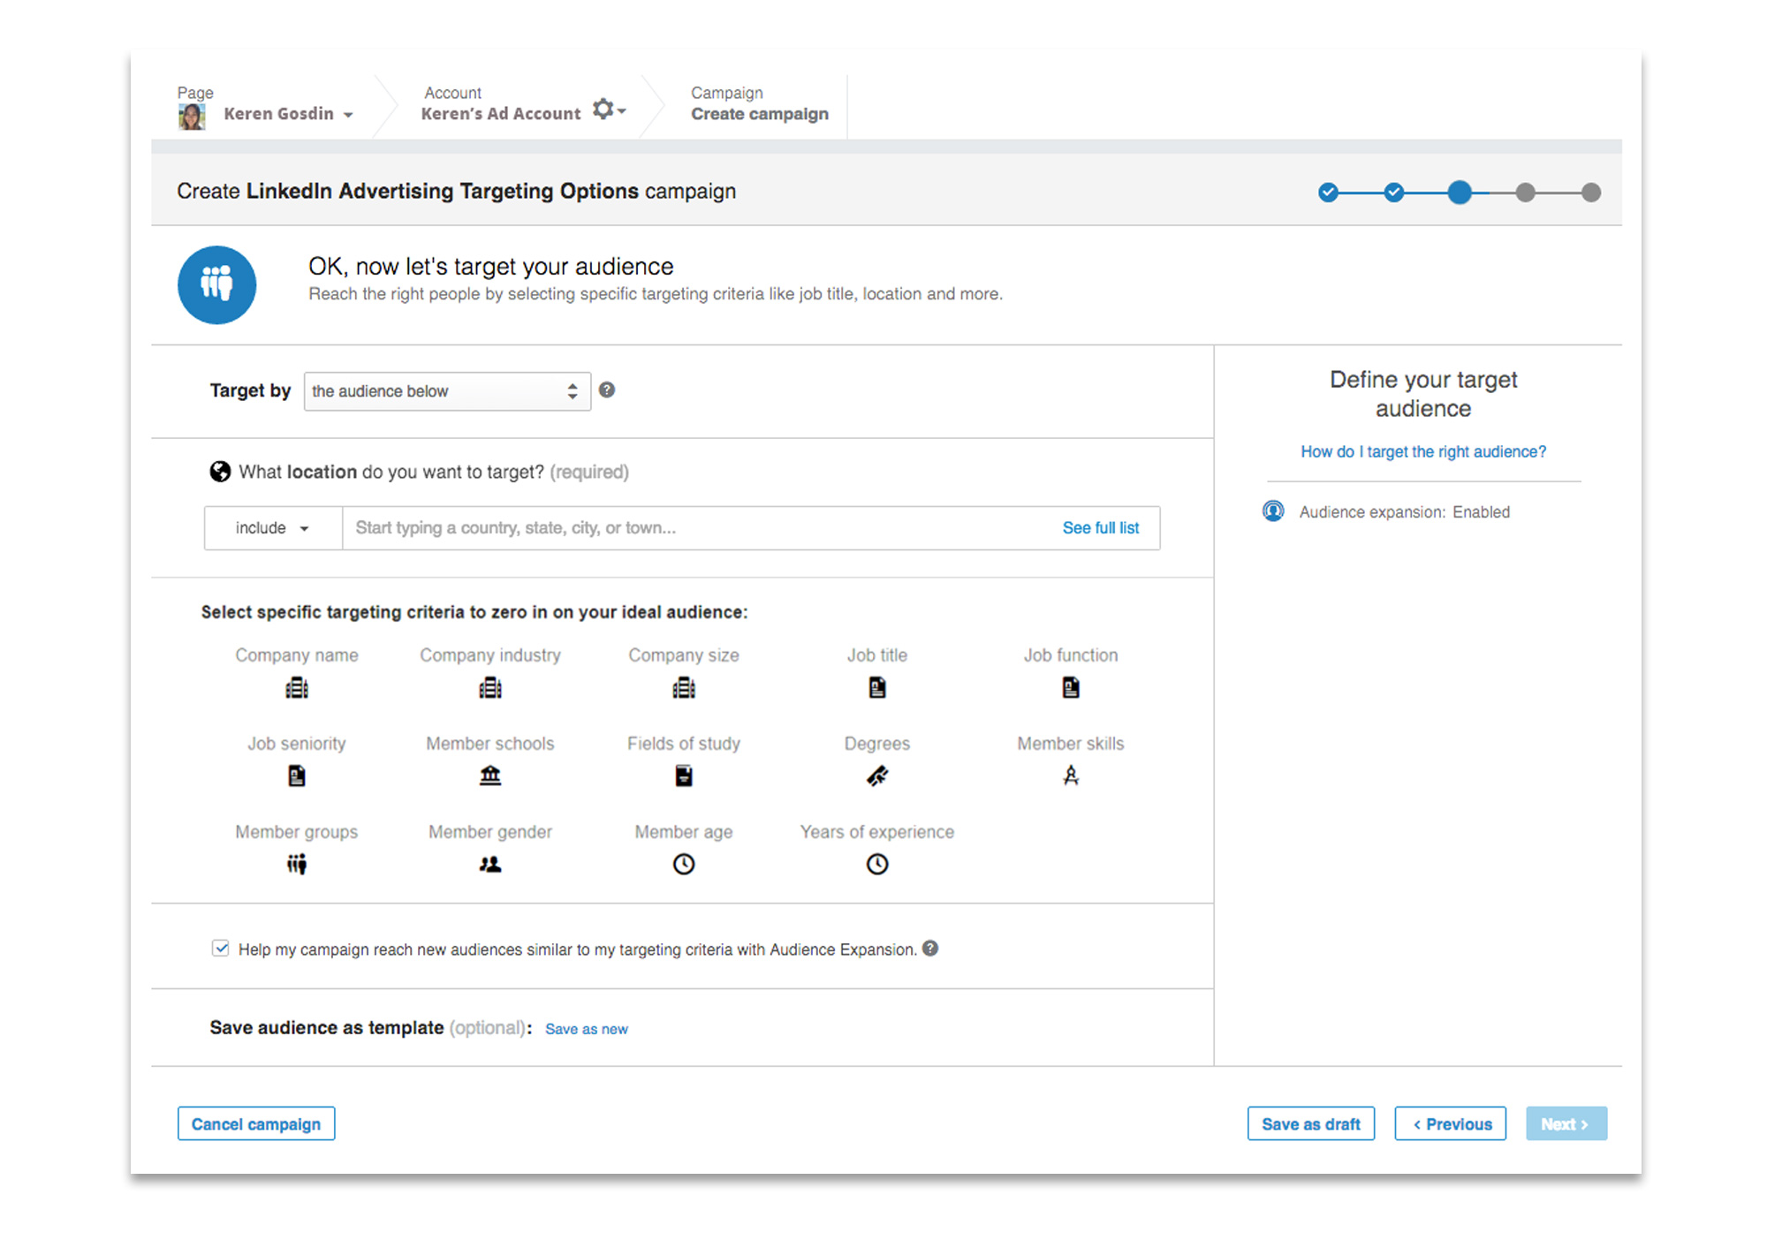Open the account settings gear icon
The image size is (1767, 1240).
click(603, 109)
